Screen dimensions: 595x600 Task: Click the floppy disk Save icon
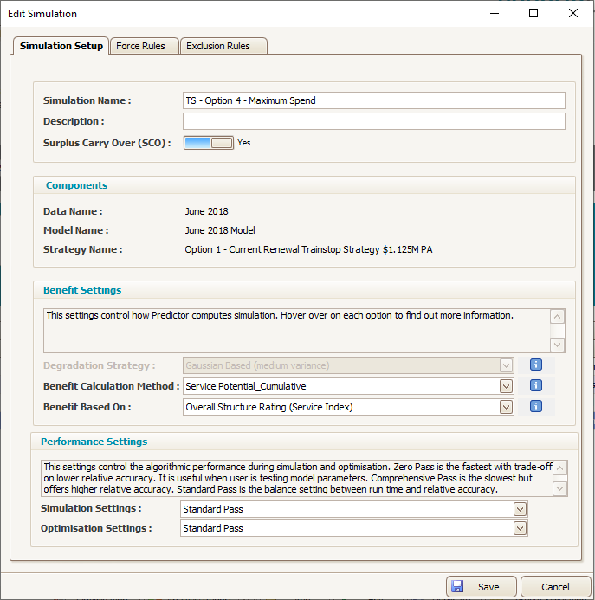pos(457,586)
